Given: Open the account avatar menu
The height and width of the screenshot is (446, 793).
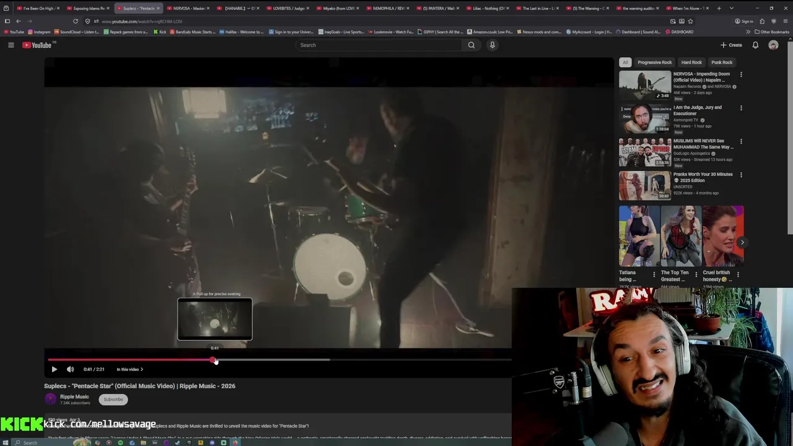Looking at the screenshot, I should click(x=773, y=45).
